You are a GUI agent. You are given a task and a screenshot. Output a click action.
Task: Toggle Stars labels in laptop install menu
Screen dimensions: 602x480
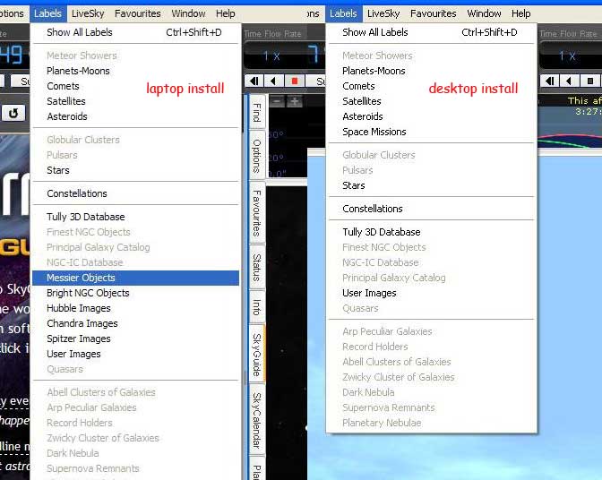[135, 170]
